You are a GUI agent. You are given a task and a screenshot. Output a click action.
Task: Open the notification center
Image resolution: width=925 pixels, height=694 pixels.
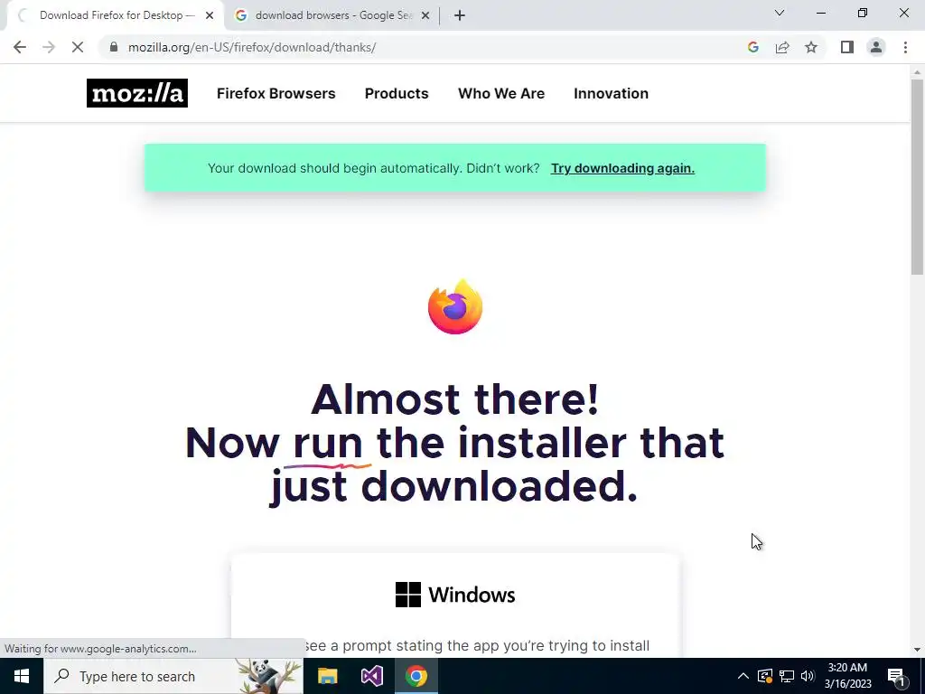[895, 676]
